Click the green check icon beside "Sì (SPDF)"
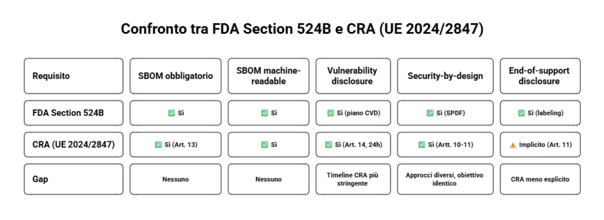 (430, 113)
